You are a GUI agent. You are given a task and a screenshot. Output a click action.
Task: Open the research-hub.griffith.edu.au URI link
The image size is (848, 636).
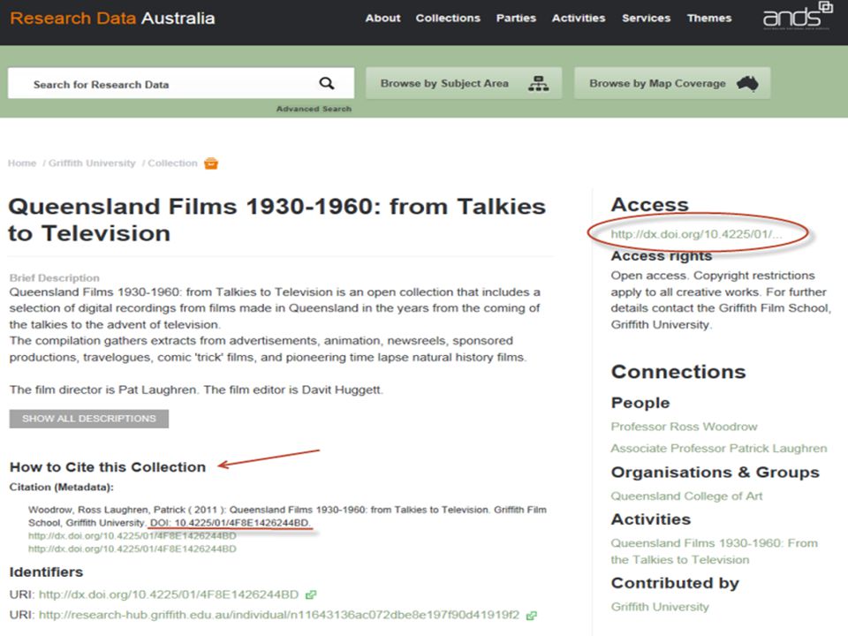[x=279, y=615]
